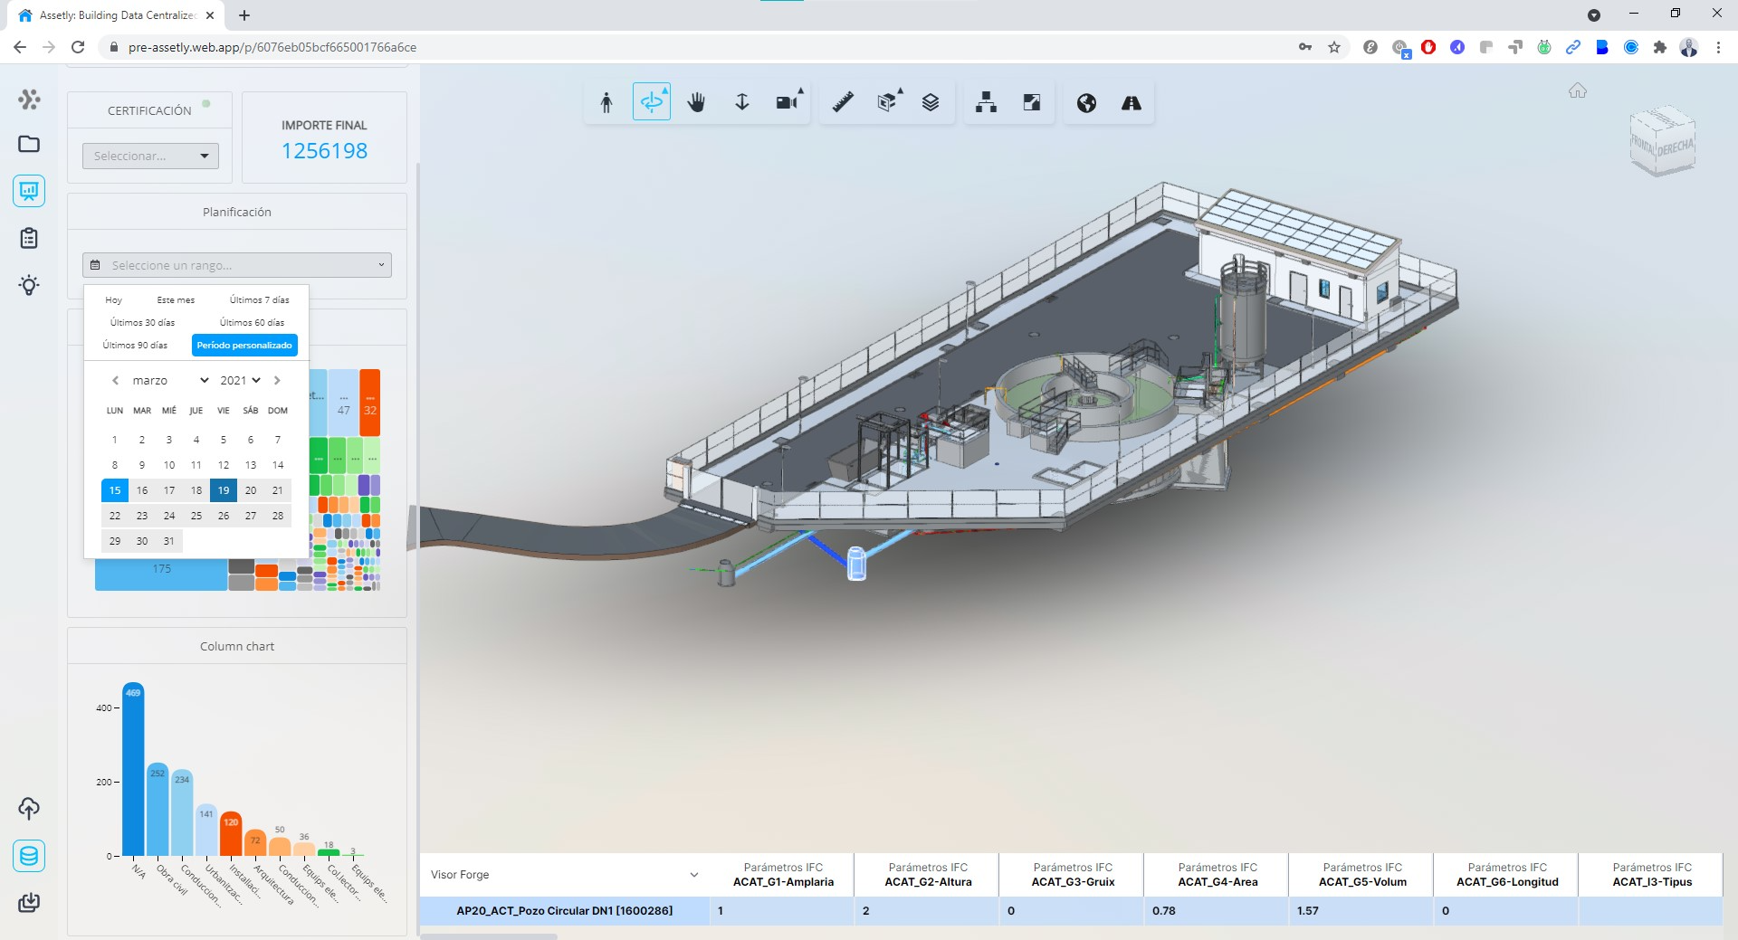Viewport: 1738px width, 940px height.
Task: Open the measure ruler tool
Action: coord(843,103)
